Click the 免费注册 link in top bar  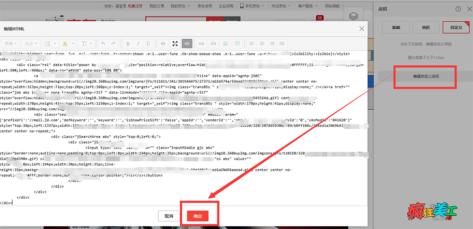135,6
